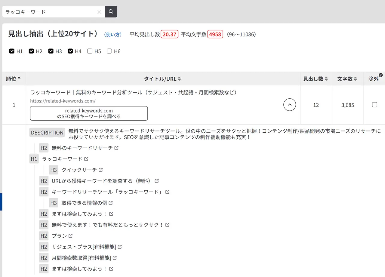
Task: Sort by 順位 column header
Action: (14, 79)
